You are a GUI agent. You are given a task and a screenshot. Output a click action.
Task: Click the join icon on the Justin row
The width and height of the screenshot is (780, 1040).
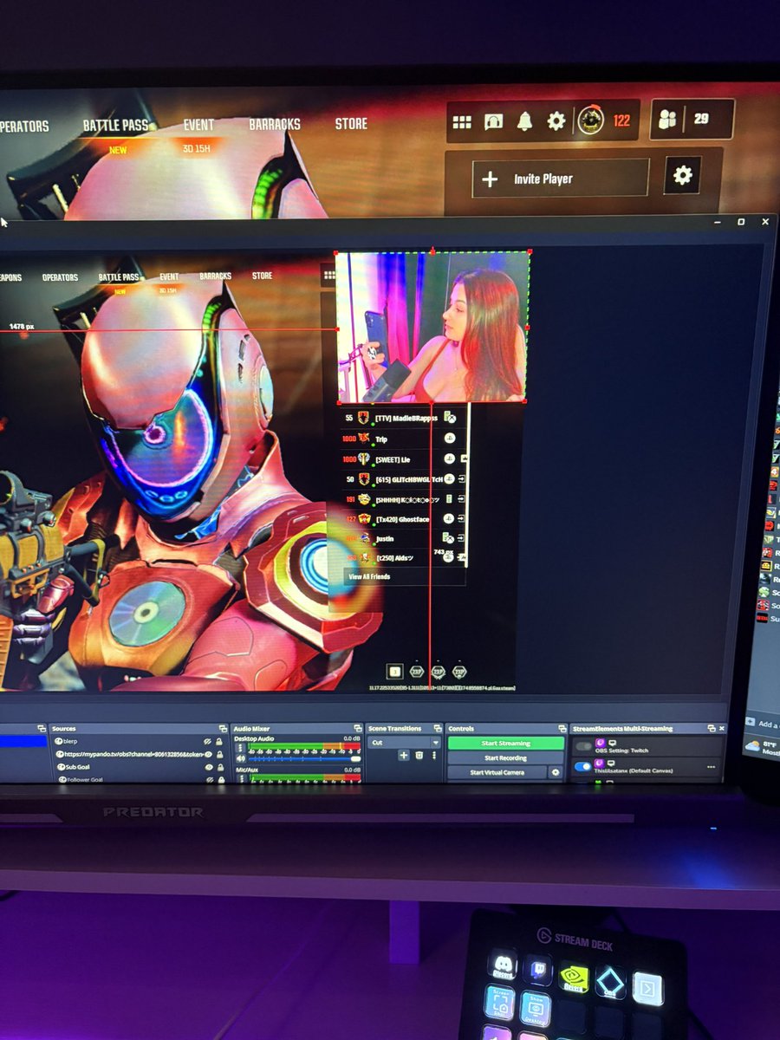tap(462, 538)
